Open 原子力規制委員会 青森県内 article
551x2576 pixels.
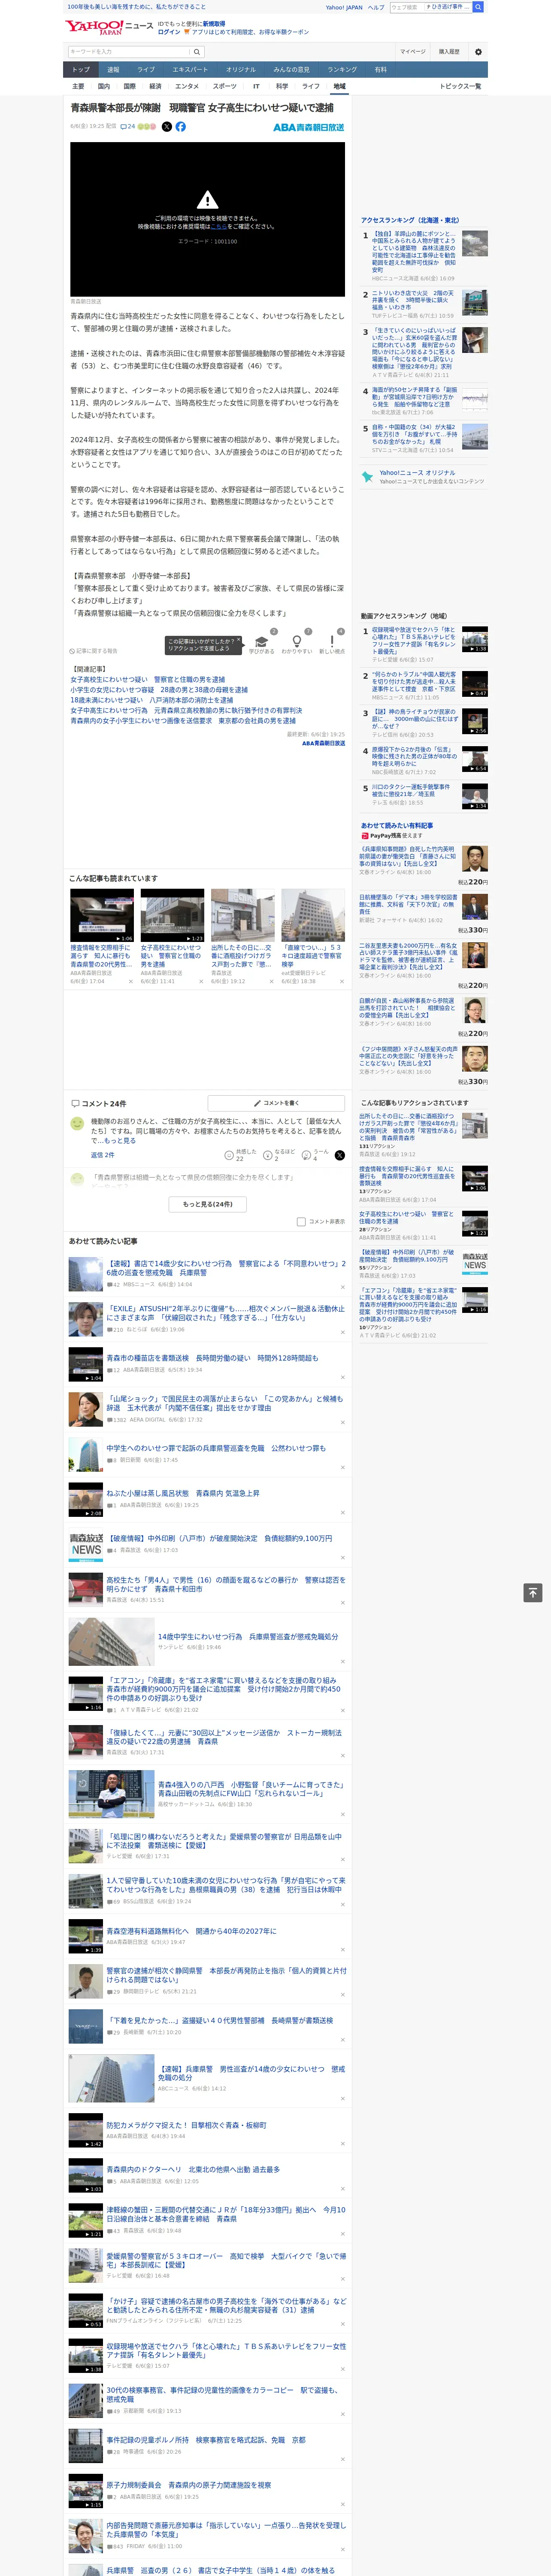coord(188,2484)
